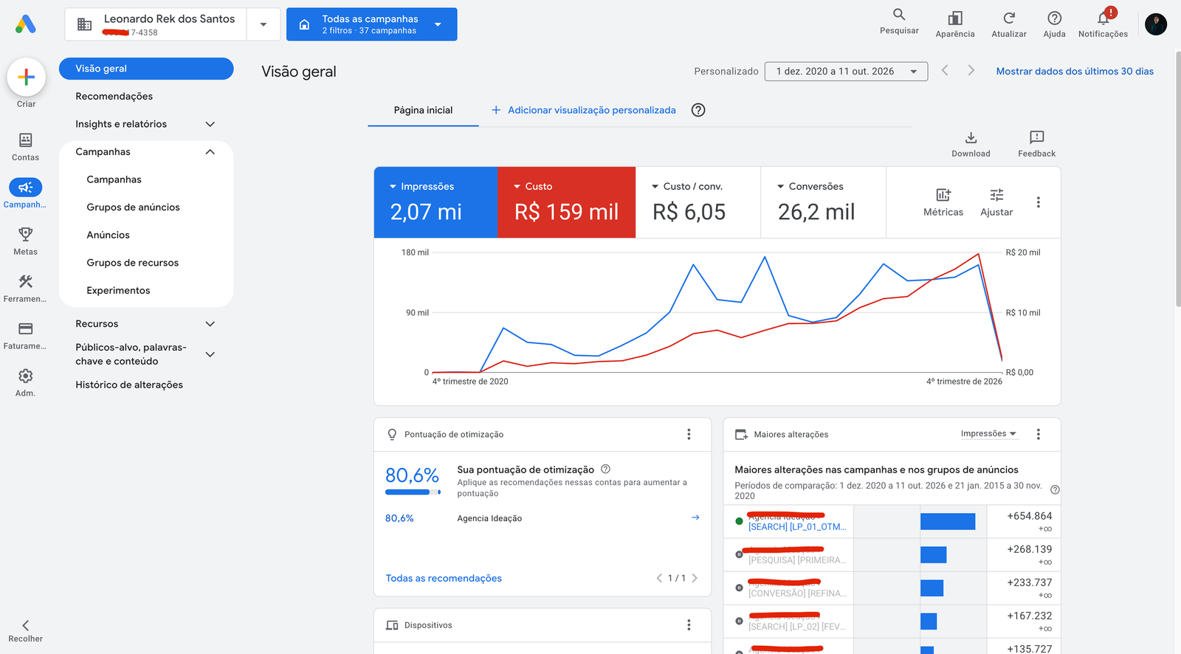This screenshot has width=1181, height=654.
Task: Click help icon beside Adicionar visualização personalizada
Action: pos(698,110)
